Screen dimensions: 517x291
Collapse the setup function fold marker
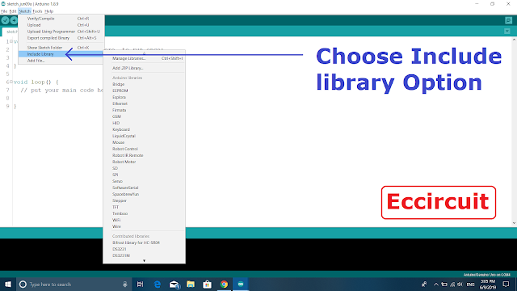tap(11, 41)
